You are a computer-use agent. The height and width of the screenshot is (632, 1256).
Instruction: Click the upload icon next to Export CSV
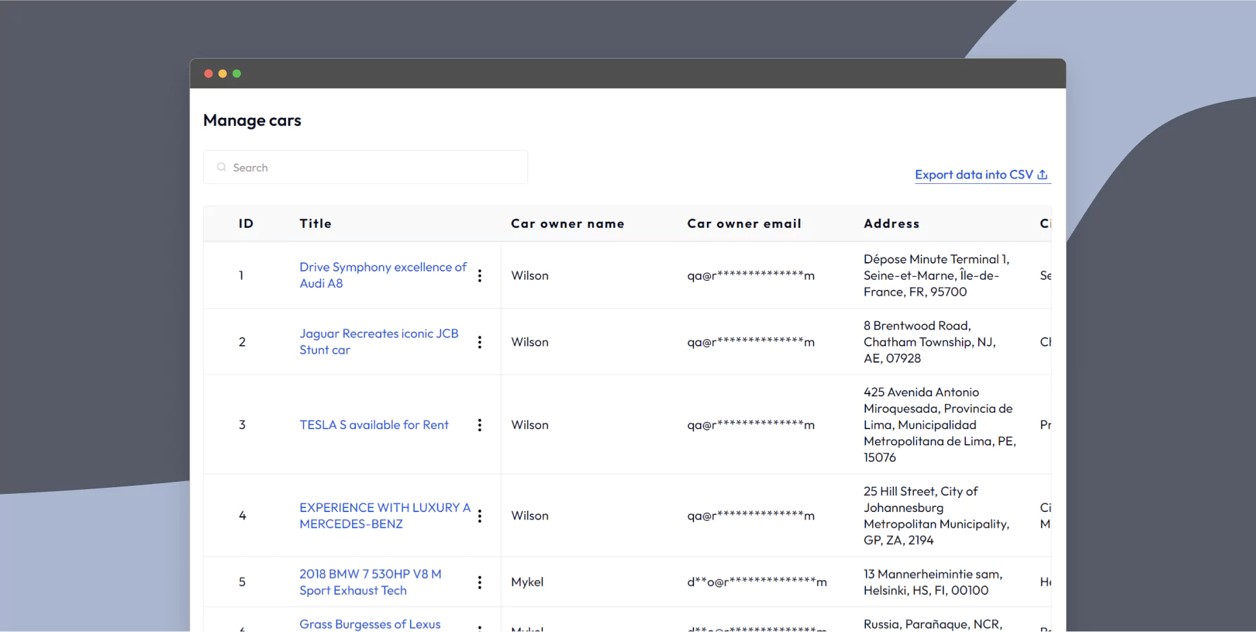(1043, 175)
